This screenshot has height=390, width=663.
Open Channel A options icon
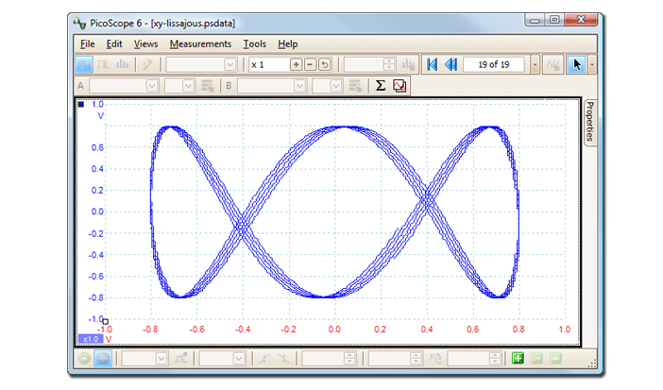(207, 86)
